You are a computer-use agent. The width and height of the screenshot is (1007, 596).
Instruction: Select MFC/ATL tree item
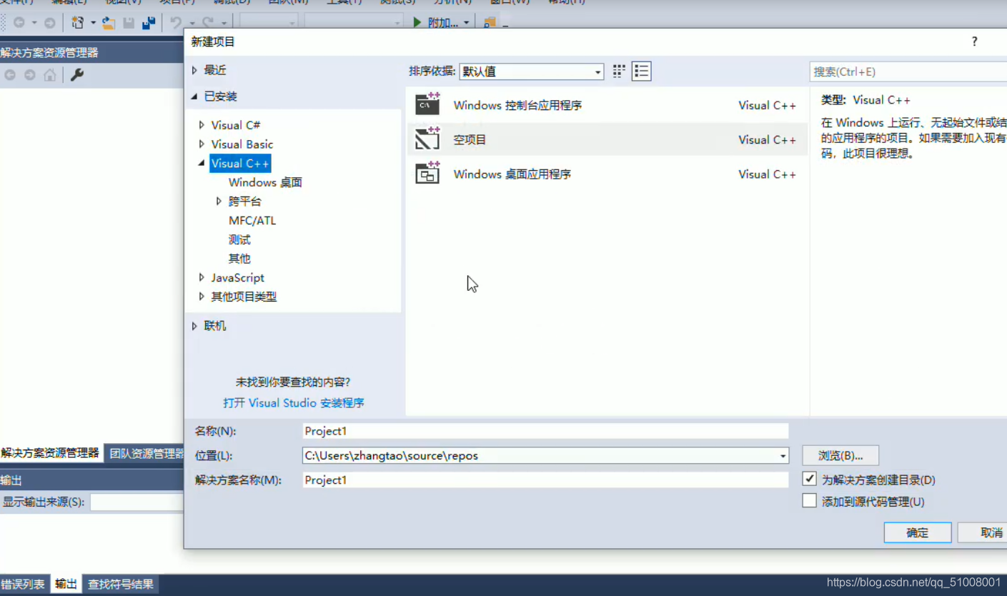tap(252, 221)
